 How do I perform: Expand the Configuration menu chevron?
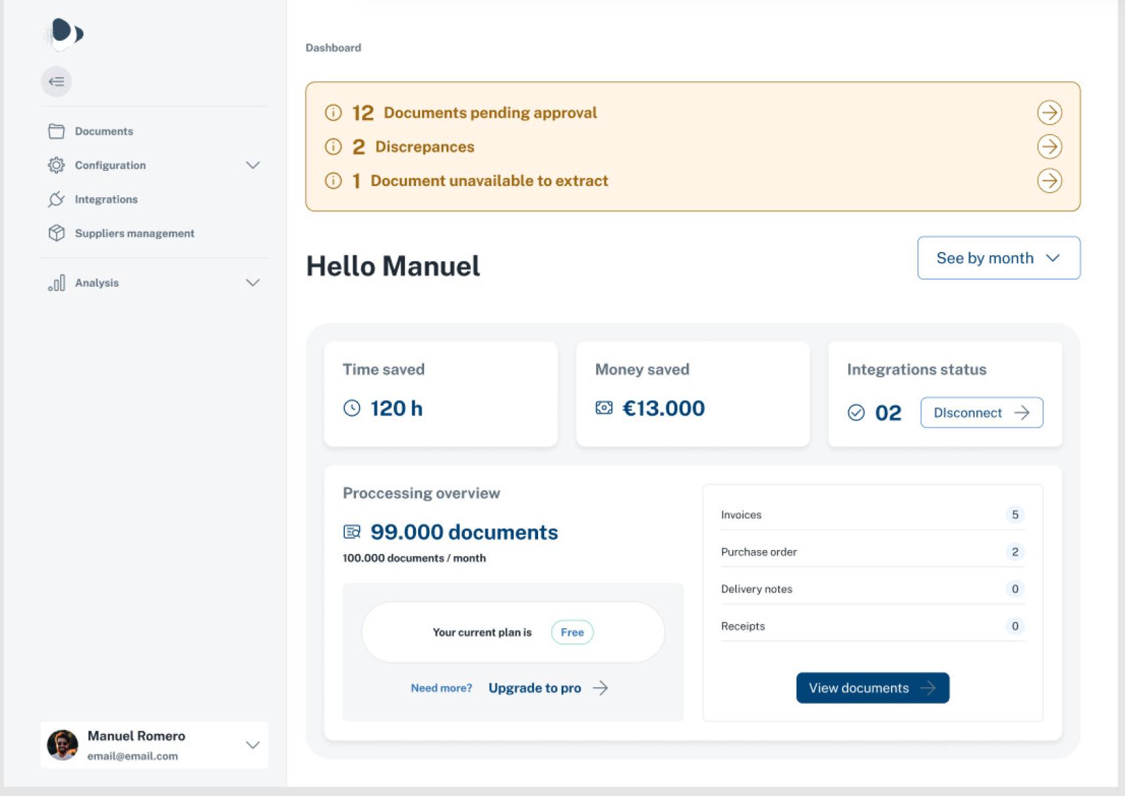click(x=253, y=165)
